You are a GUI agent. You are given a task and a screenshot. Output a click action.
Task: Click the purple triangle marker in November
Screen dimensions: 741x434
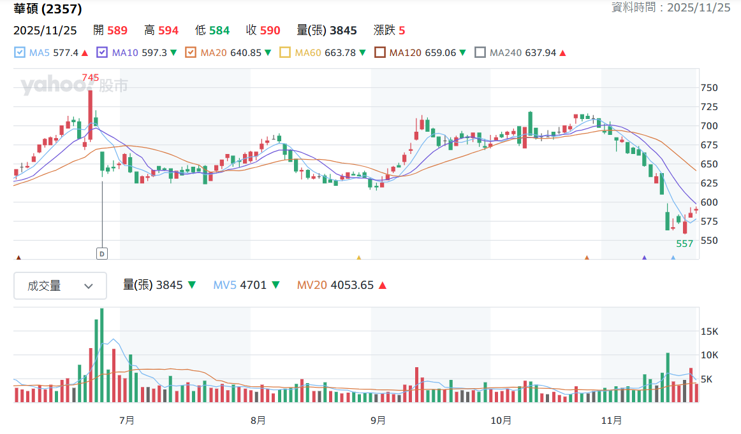point(644,258)
